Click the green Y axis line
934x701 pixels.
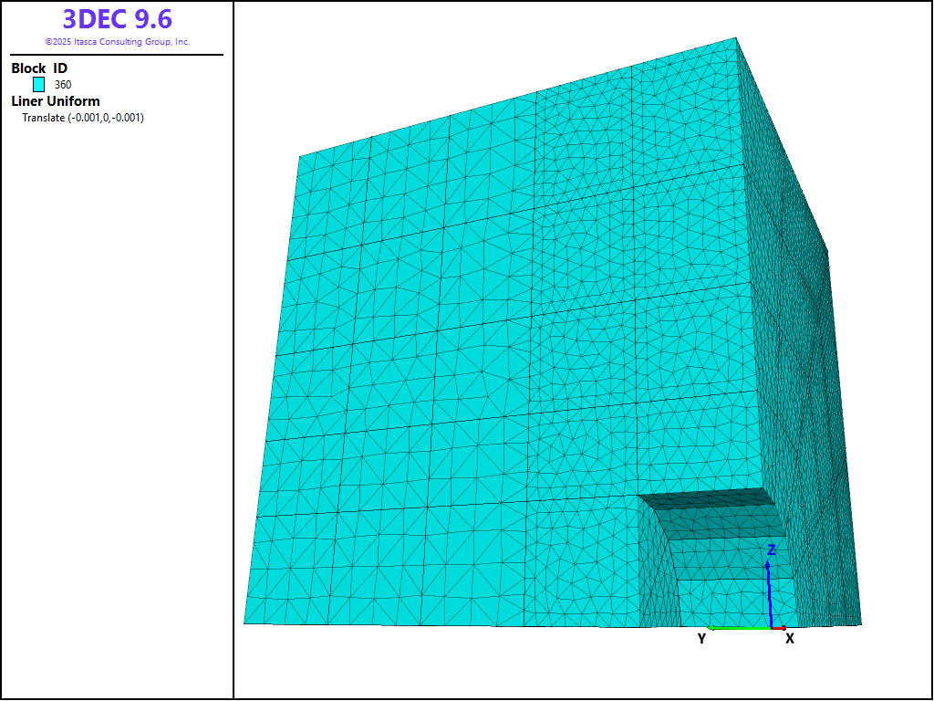739,628
